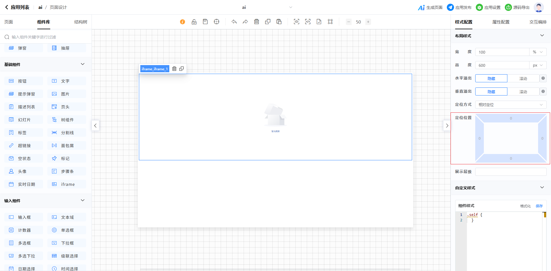Open the positioning mode dropdown (相对定位)
This screenshot has height=271, width=551.
(511, 105)
